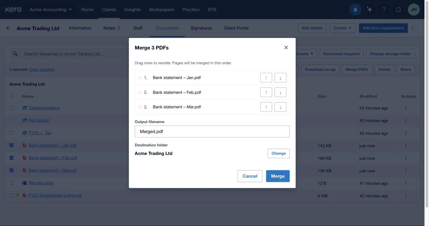Open actions menu for FY25 — Tax folder
This screenshot has width=429, height=226.
click(x=406, y=133)
